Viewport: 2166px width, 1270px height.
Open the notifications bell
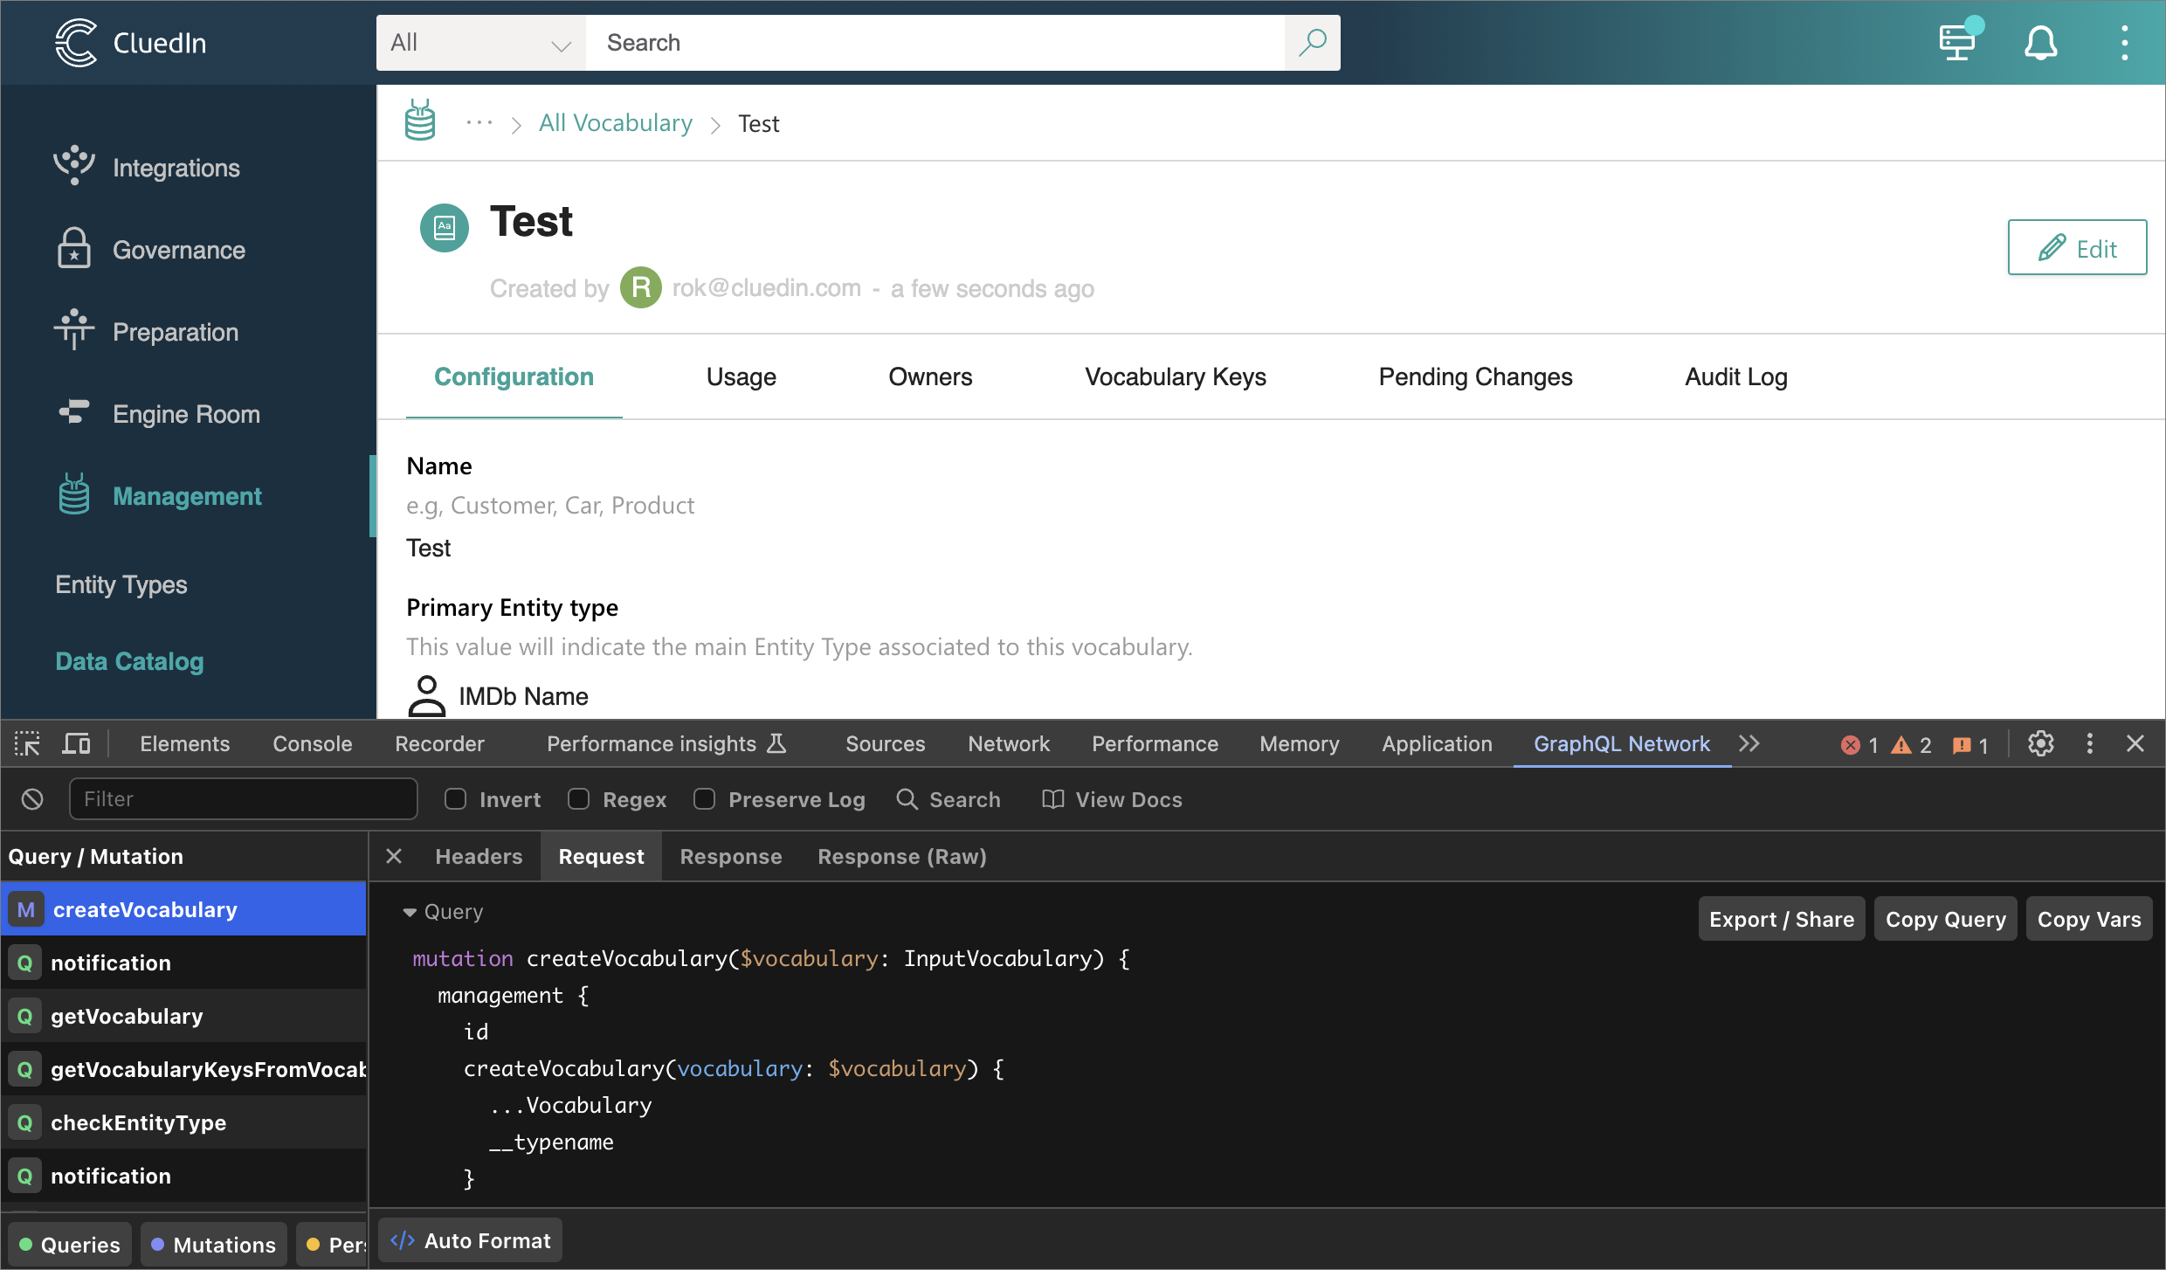2041,42
